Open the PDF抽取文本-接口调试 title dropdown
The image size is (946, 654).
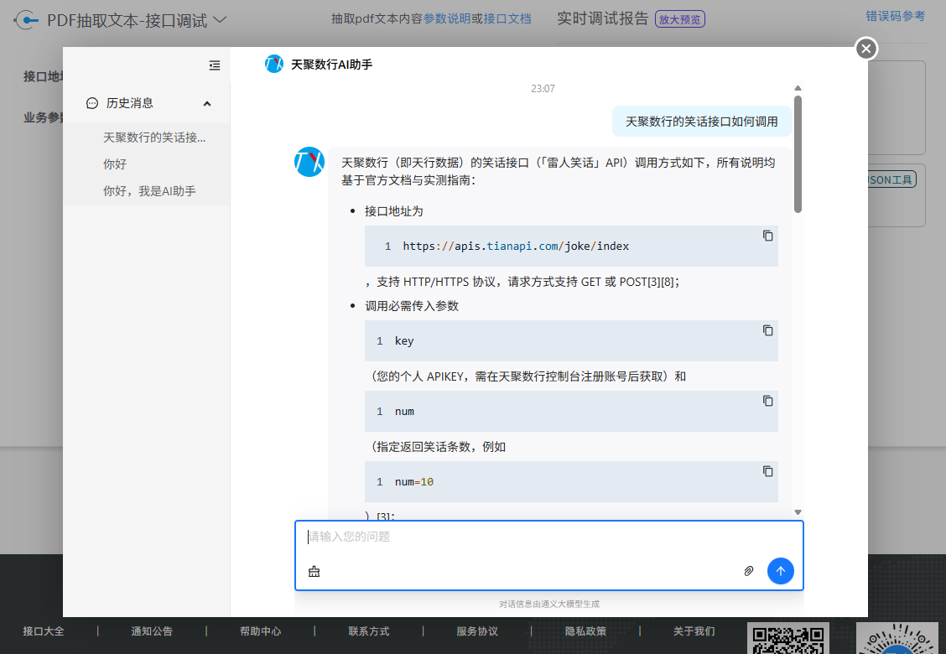pos(220,19)
